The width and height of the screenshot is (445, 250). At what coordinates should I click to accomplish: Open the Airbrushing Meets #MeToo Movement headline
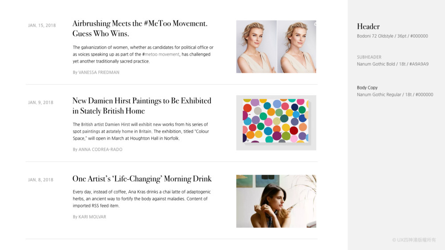click(140, 28)
